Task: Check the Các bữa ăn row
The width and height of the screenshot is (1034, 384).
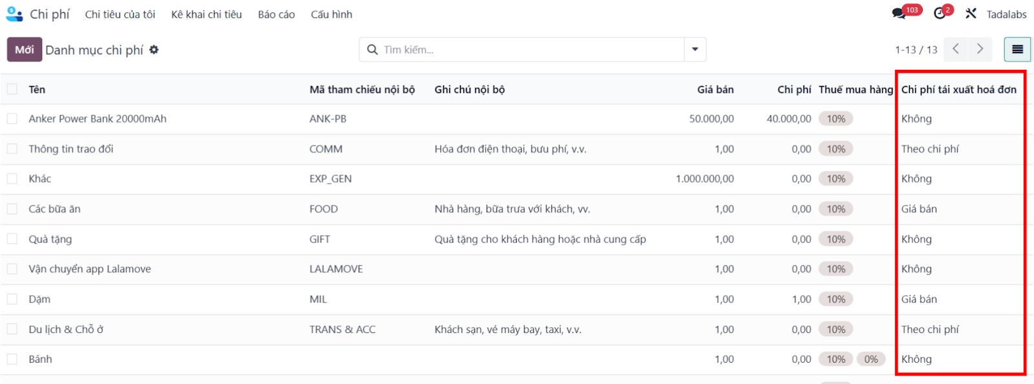Action: (12, 209)
